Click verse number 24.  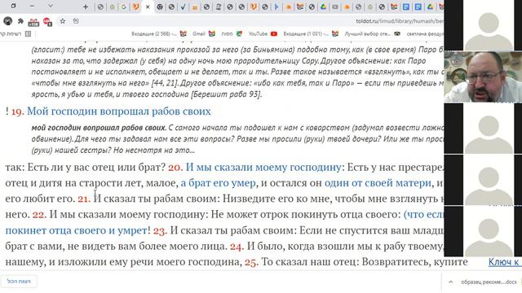pyautogui.click(x=237, y=246)
